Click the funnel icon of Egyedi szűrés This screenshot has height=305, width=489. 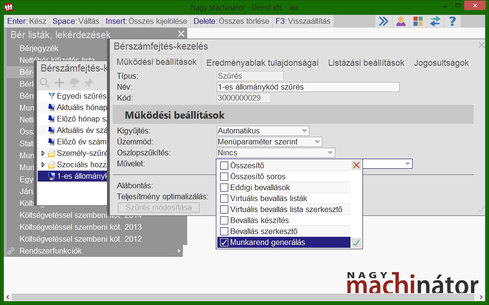pyautogui.click(x=52, y=96)
